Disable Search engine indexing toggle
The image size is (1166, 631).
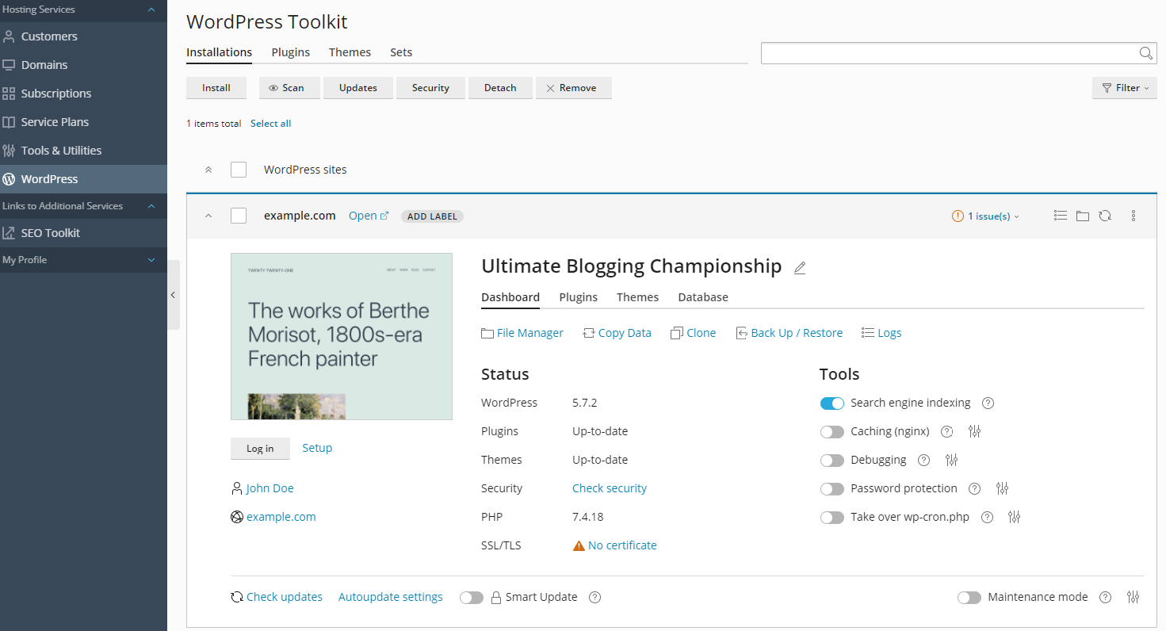(x=832, y=403)
